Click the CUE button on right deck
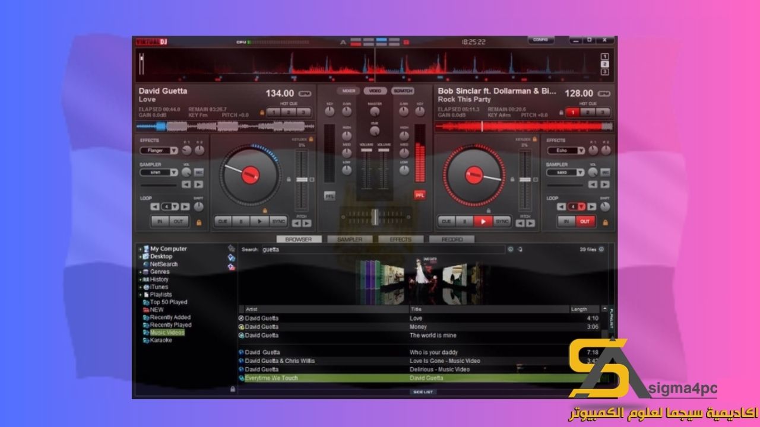The width and height of the screenshot is (760, 427). coord(446,221)
